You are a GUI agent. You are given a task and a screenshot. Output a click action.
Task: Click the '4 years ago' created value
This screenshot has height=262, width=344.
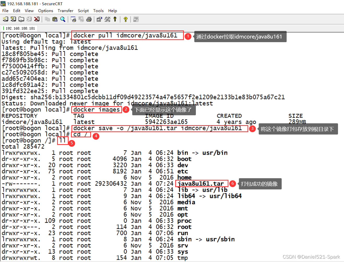pyautogui.click(x=236, y=122)
